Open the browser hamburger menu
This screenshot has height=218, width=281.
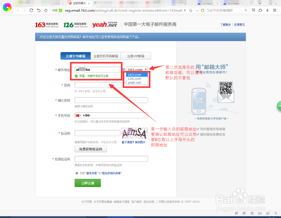[275, 10]
